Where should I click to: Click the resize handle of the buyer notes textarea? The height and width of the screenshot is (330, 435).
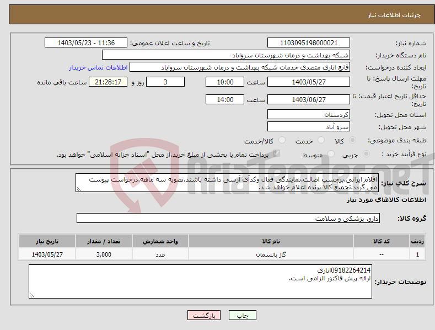tap(32, 295)
